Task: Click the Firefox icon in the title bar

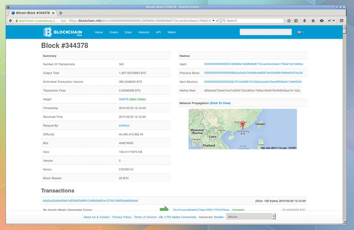Action: coord(8,7)
